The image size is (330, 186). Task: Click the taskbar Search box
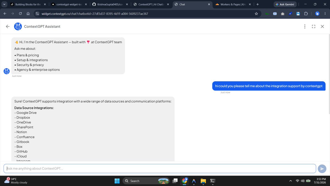coord(146,181)
